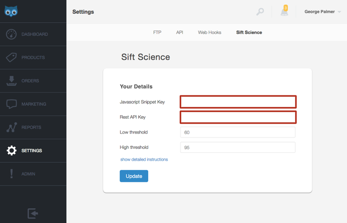This screenshot has width=347, height=223.
Task: Click the Marketing speech bubble icon
Action: point(11,104)
